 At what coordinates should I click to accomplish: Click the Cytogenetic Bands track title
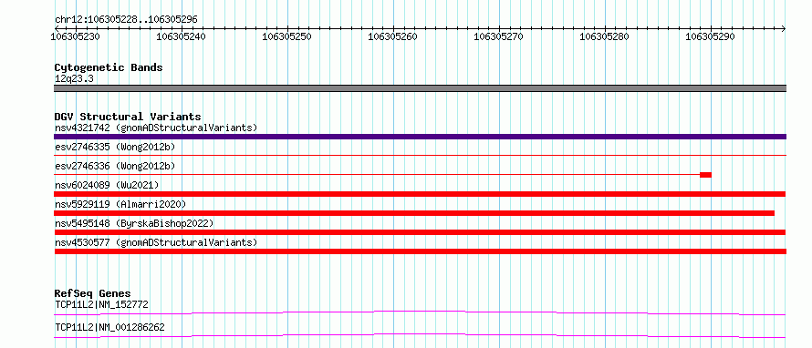(109, 67)
